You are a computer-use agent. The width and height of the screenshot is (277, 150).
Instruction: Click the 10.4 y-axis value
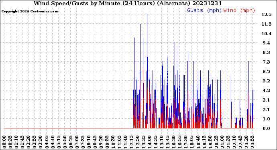point(267,34)
